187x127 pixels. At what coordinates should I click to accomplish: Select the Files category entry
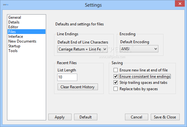click(x=26, y=32)
